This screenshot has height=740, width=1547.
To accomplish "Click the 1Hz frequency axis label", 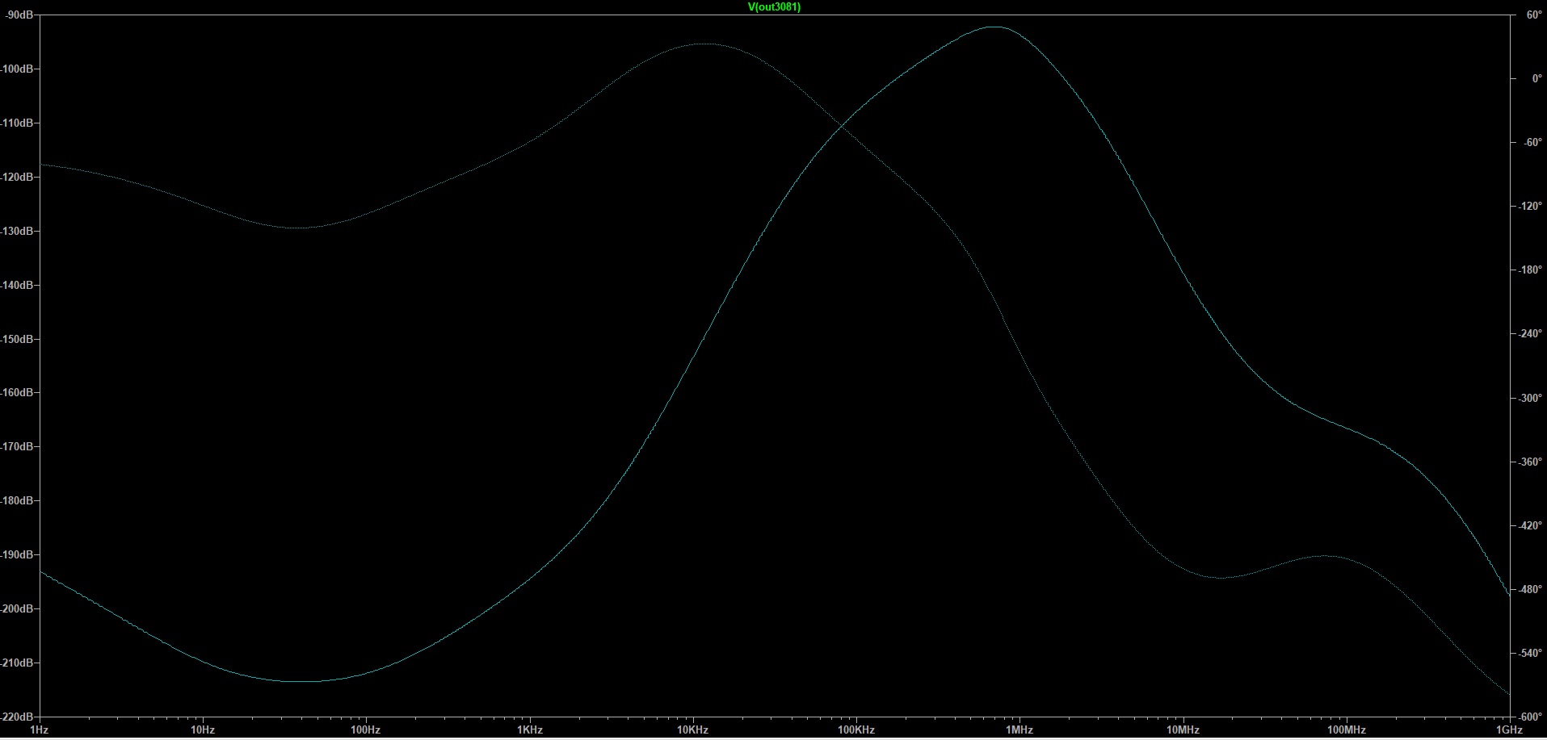I will (39, 730).
